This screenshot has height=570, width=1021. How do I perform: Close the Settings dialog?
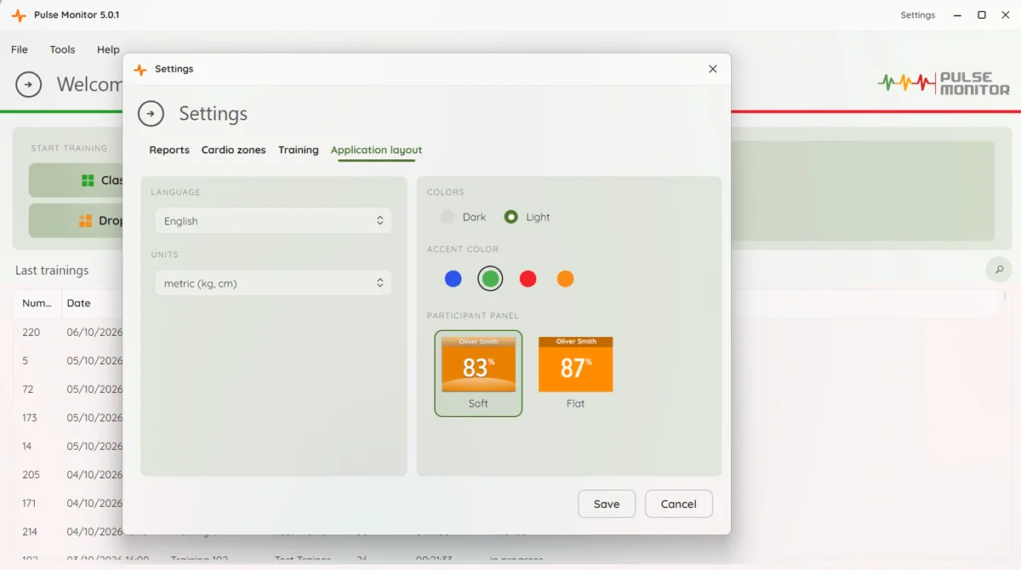713,69
